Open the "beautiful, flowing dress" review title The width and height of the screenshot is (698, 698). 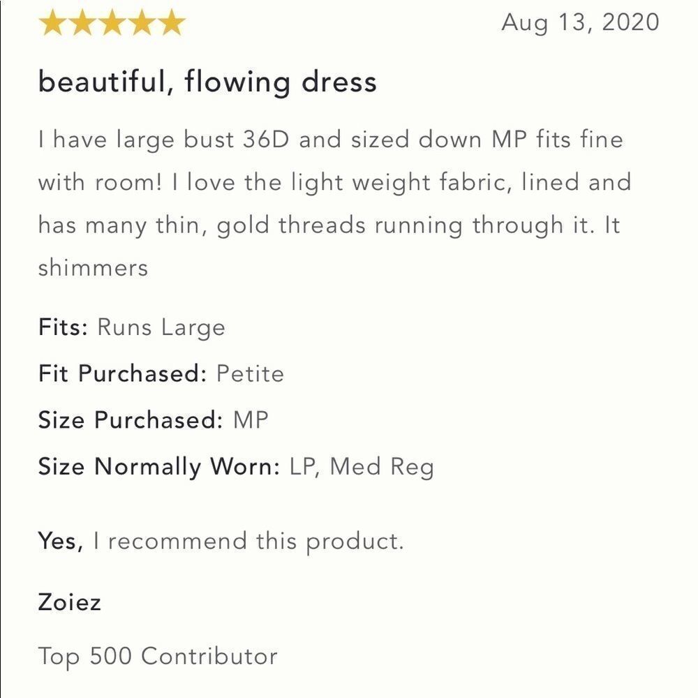click(x=207, y=82)
